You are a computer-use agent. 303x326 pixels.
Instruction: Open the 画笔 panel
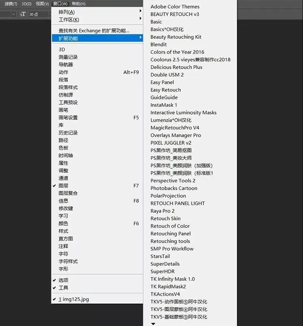point(97,110)
